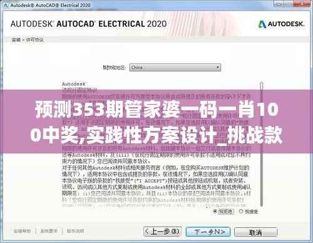Click the installer icon in the title bar
Screen dimensions: 313x243
point(6,5)
